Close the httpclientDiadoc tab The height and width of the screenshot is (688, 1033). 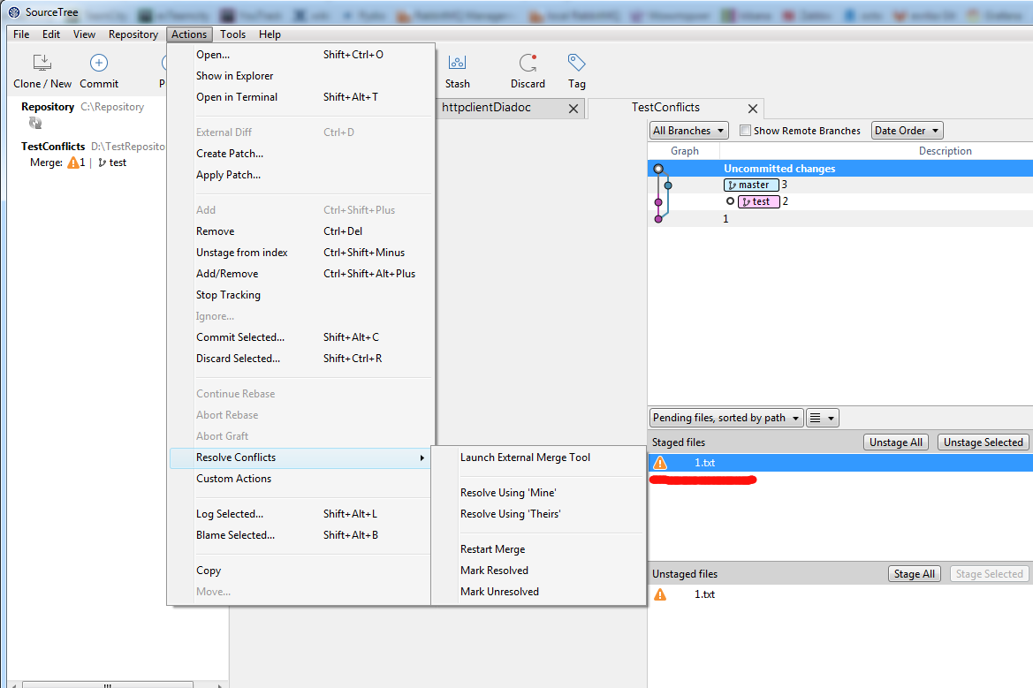[573, 109]
